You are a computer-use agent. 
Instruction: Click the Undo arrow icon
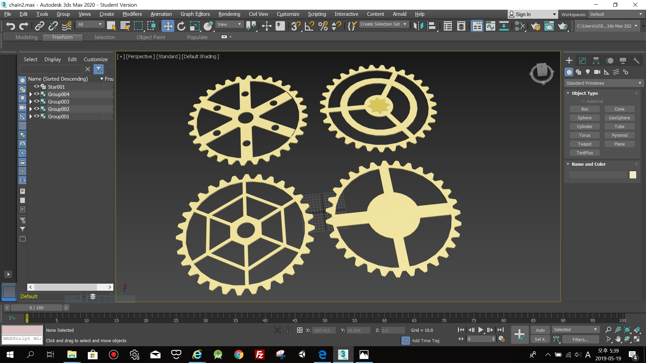click(10, 26)
